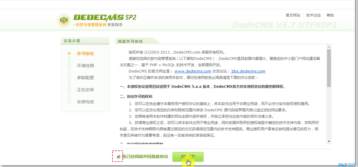Select the 参数配置 install step

click(85, 78)
